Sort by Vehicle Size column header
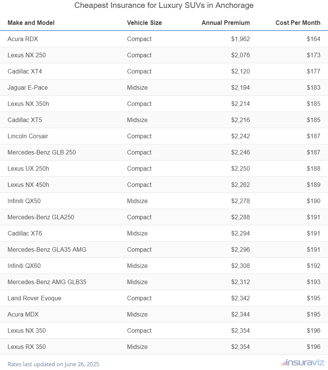Viewport: 328px width, 370px height. pos(144,23)
